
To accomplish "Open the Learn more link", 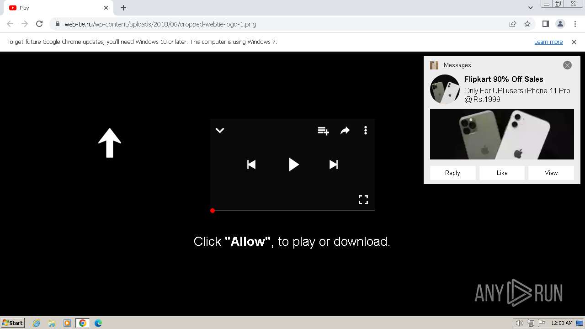I will pos(548,42).
